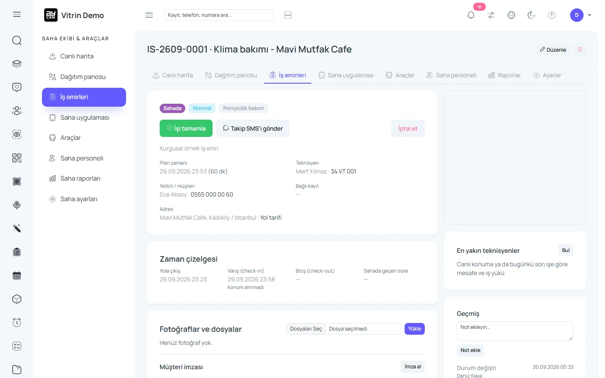Select Canlı harita in the sidebar
605x378 pixels.
pos(84,56)
